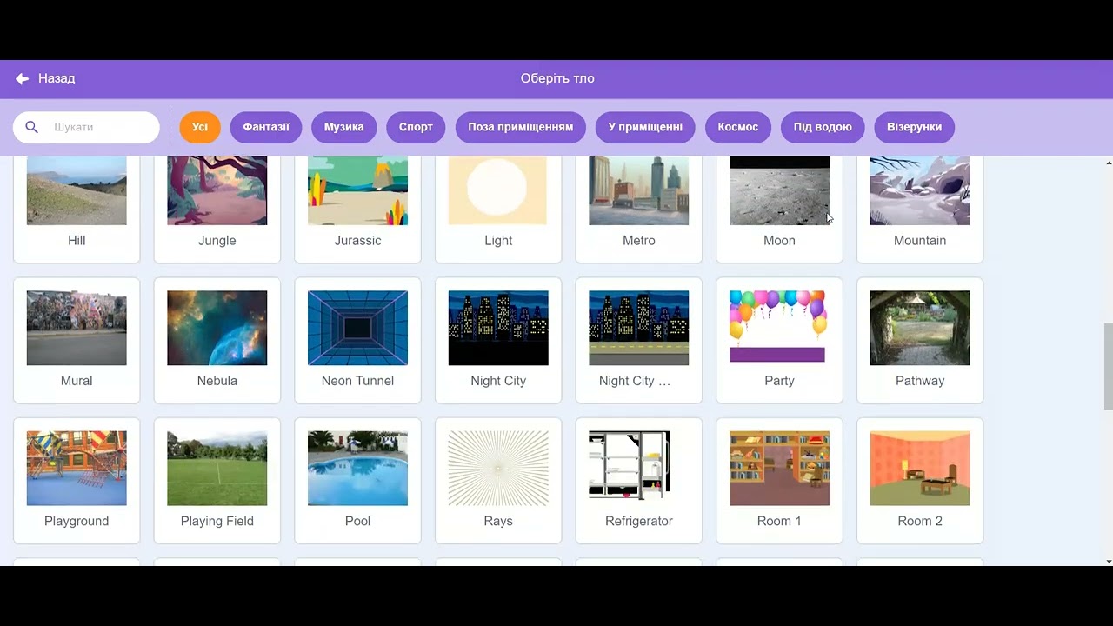Pick the Neon Tunnel backdrop
Screen dimensions: 1113x626
point(357,341)
